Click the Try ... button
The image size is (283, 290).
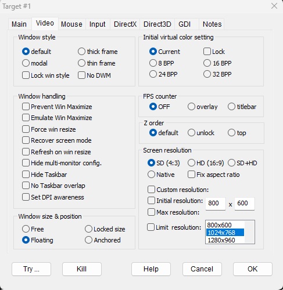pyautogui.click(x=31, y=269)
